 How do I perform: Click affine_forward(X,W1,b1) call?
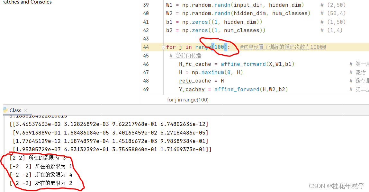[257, 64]
